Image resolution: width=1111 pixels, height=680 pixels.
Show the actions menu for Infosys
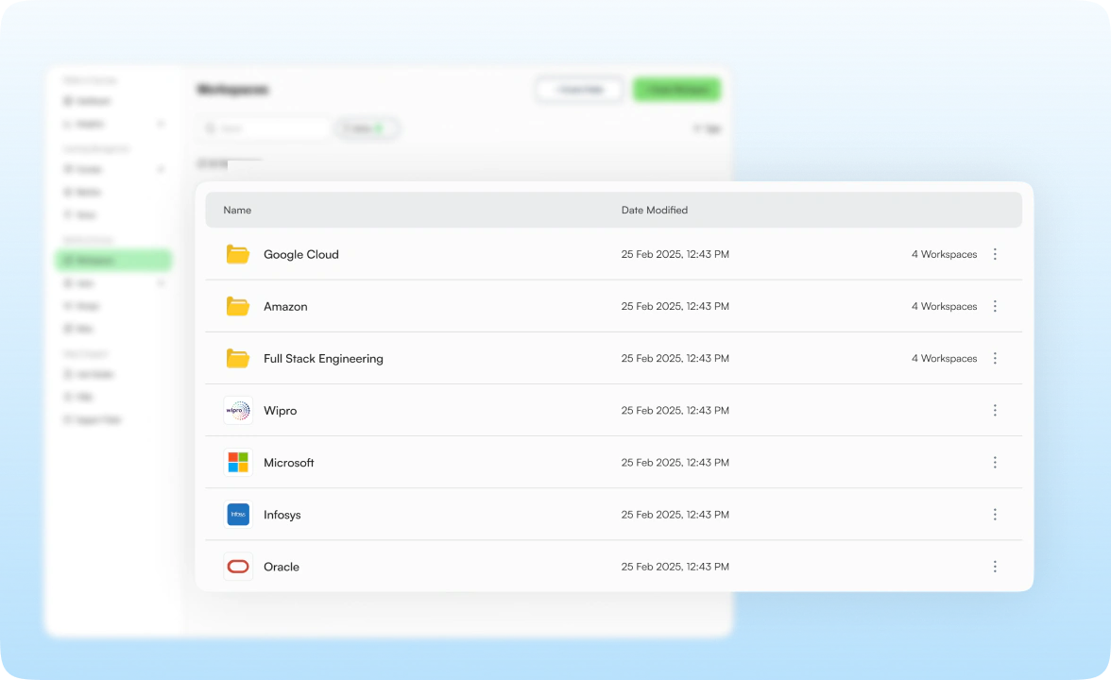(995, 514)
